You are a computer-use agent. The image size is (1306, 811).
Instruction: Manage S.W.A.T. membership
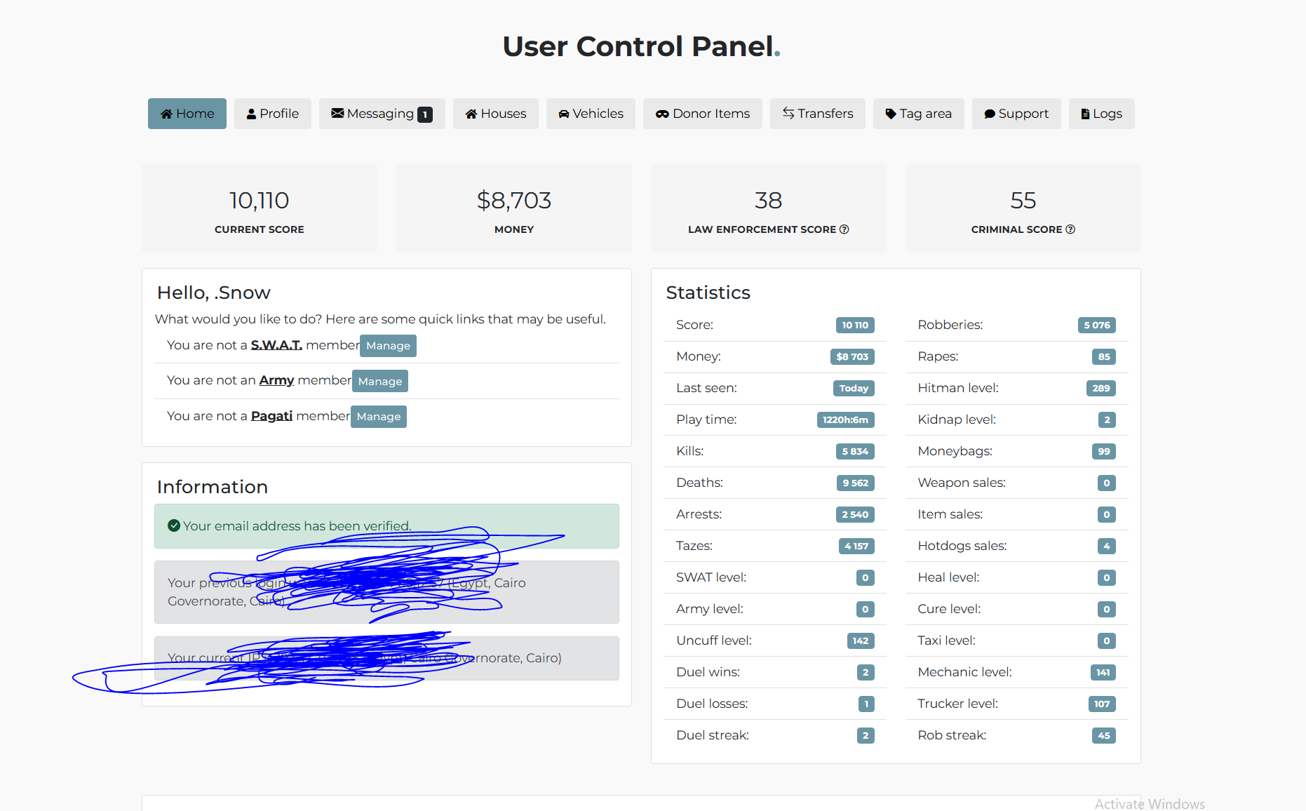pos(388,346)
